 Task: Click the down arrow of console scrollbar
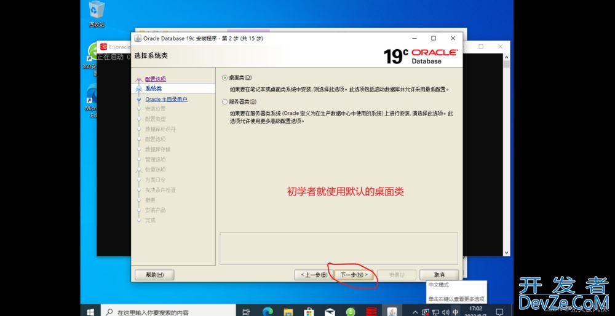506,253
